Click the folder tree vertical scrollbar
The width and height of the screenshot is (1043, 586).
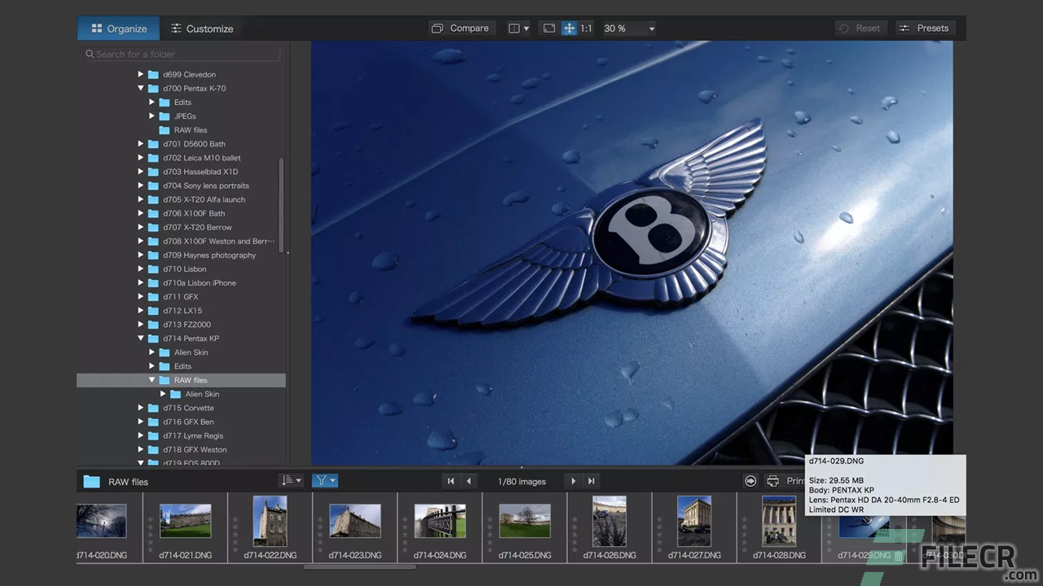282,203
